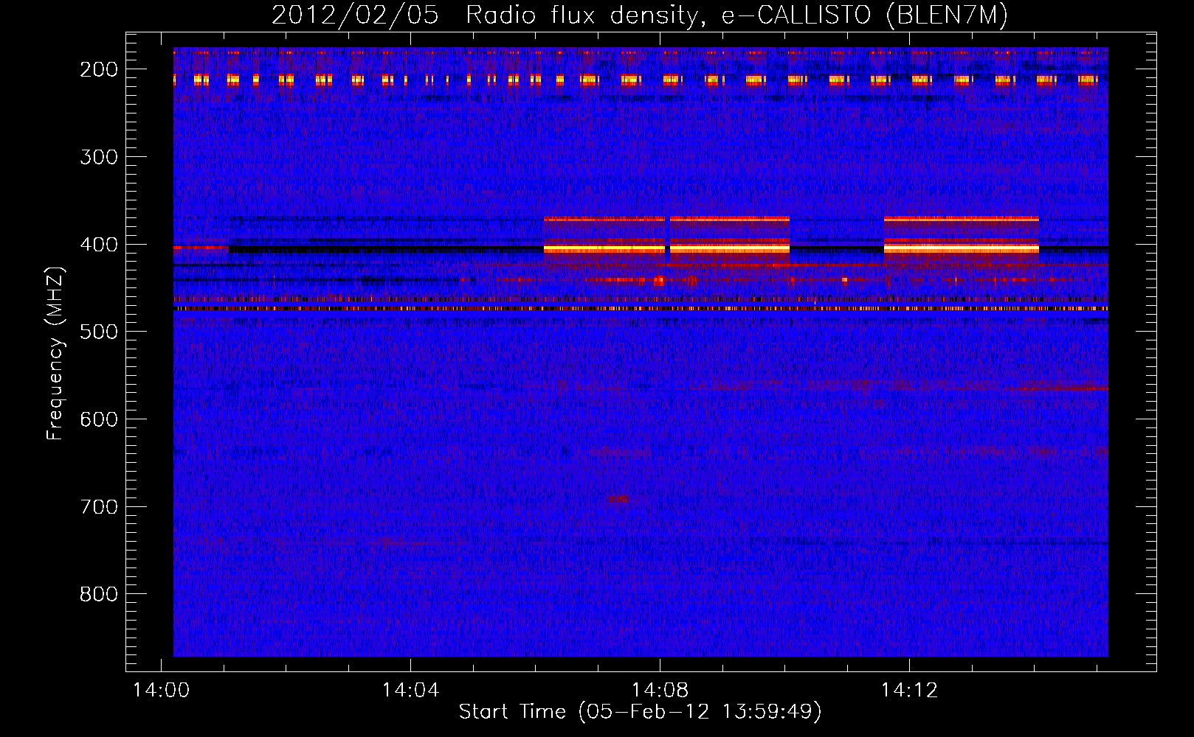
Task: Select the 500 frequency tick label
Action: 99,332
